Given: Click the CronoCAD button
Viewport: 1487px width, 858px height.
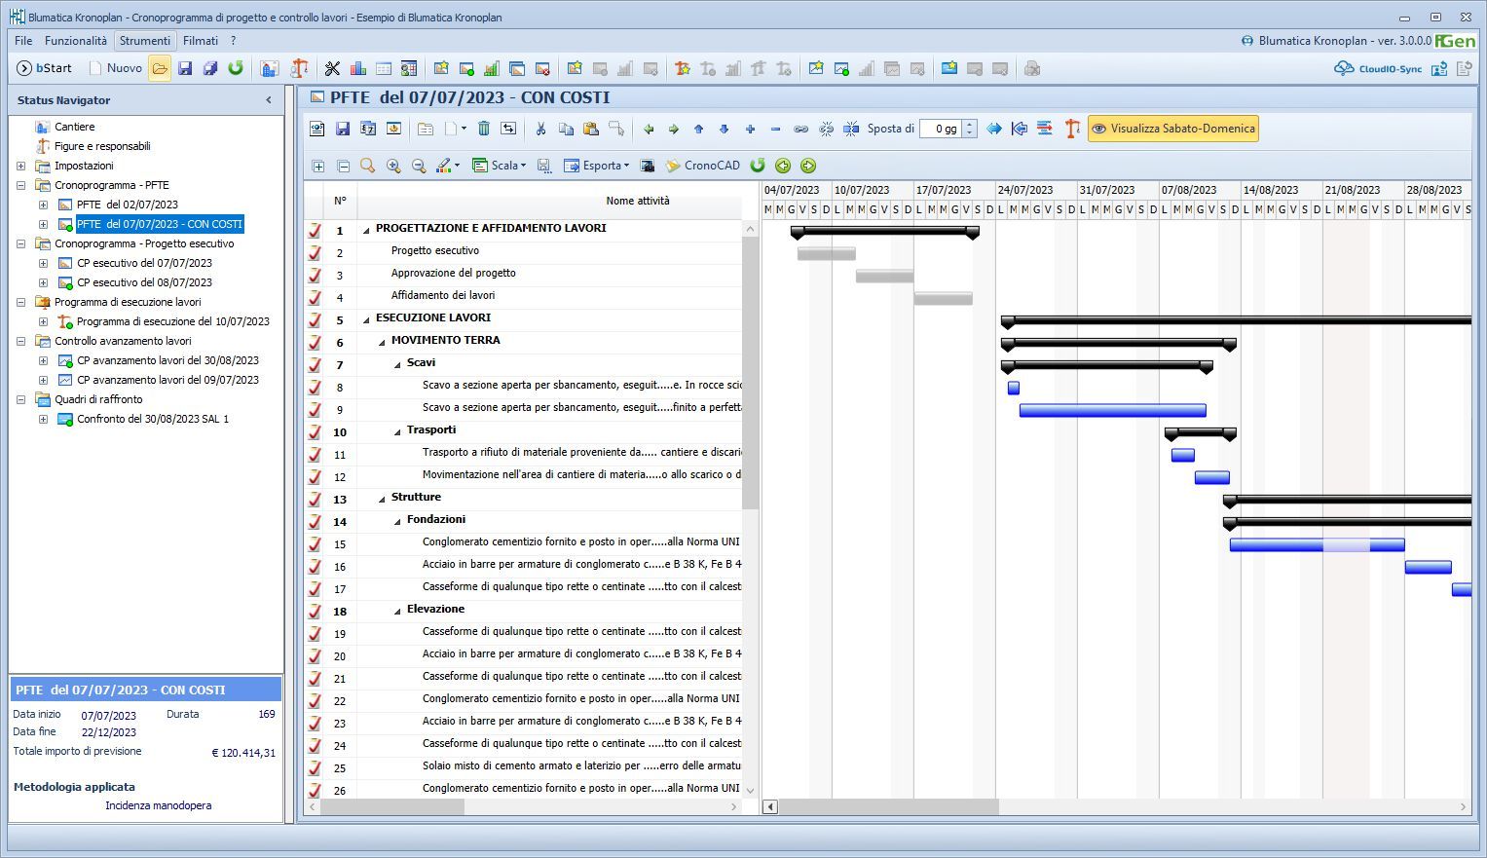Looking at the screenshot, I should pos(703,166).
